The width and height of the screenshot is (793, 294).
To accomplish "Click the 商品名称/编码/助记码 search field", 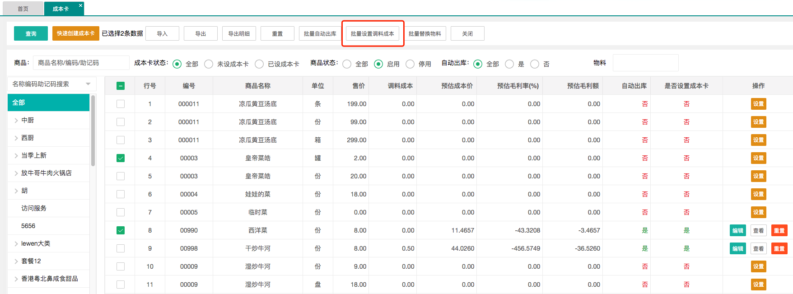I will 81,63.
